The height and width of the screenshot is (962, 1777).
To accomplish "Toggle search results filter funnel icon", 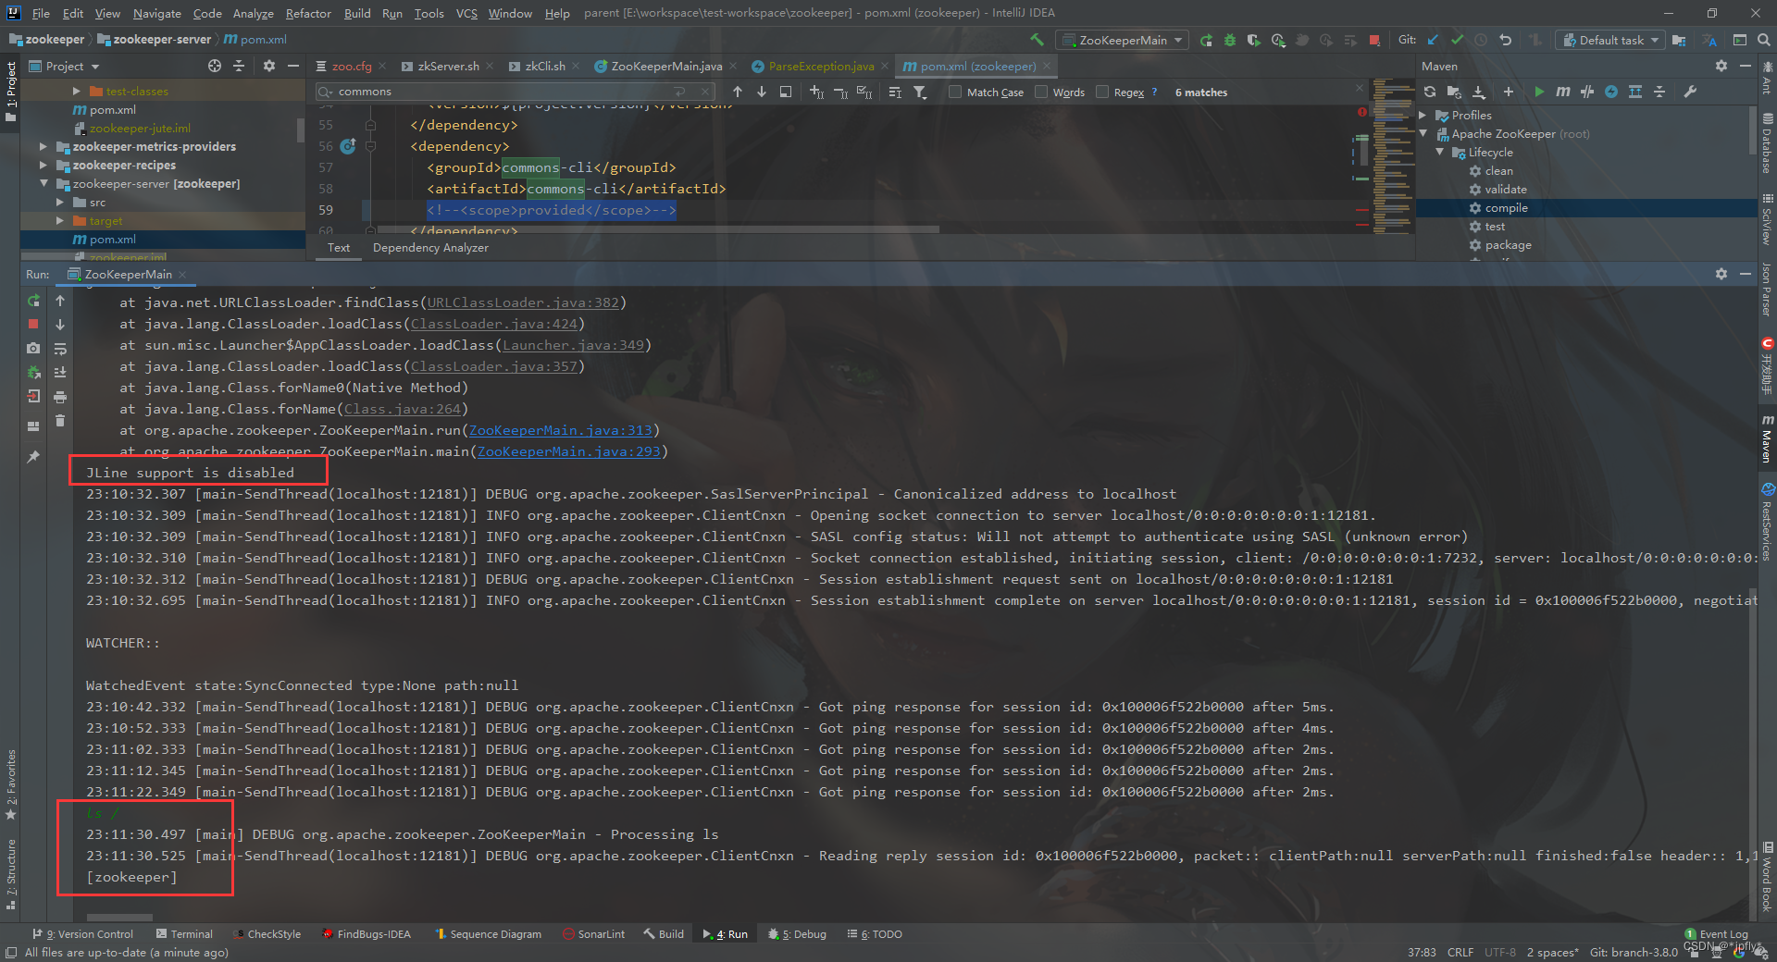I will pyautogui.click(x=920, y=92).
